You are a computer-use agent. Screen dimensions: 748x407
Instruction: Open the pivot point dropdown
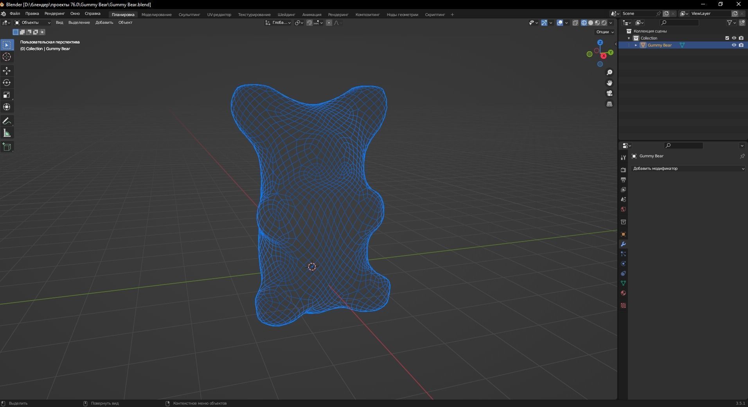pyautogui.click(x=299, y=23)
